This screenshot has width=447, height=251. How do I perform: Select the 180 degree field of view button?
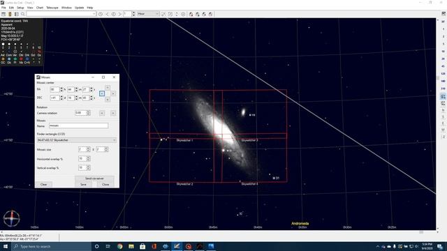443,81
